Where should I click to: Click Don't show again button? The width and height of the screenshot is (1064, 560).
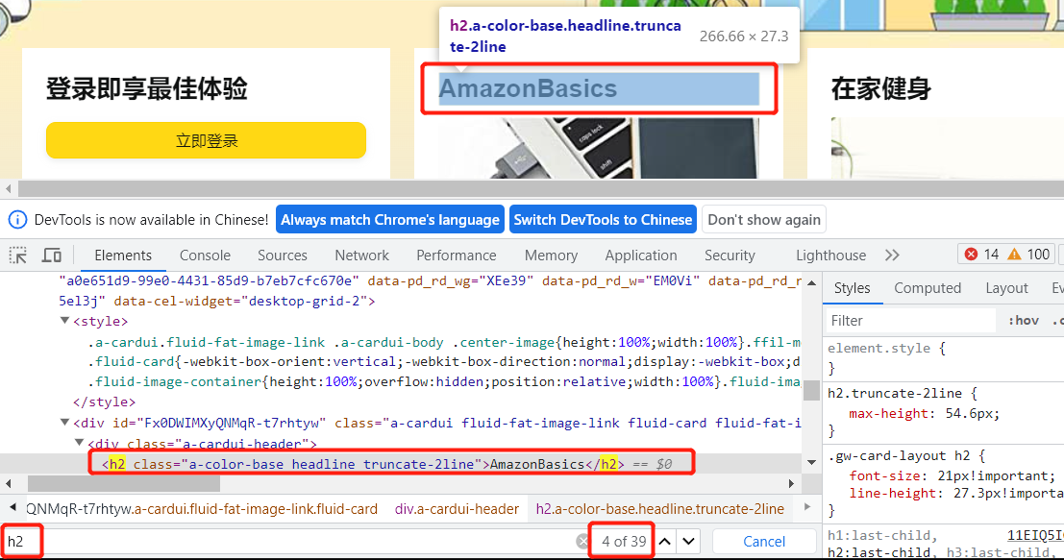(x=764, y=220)
